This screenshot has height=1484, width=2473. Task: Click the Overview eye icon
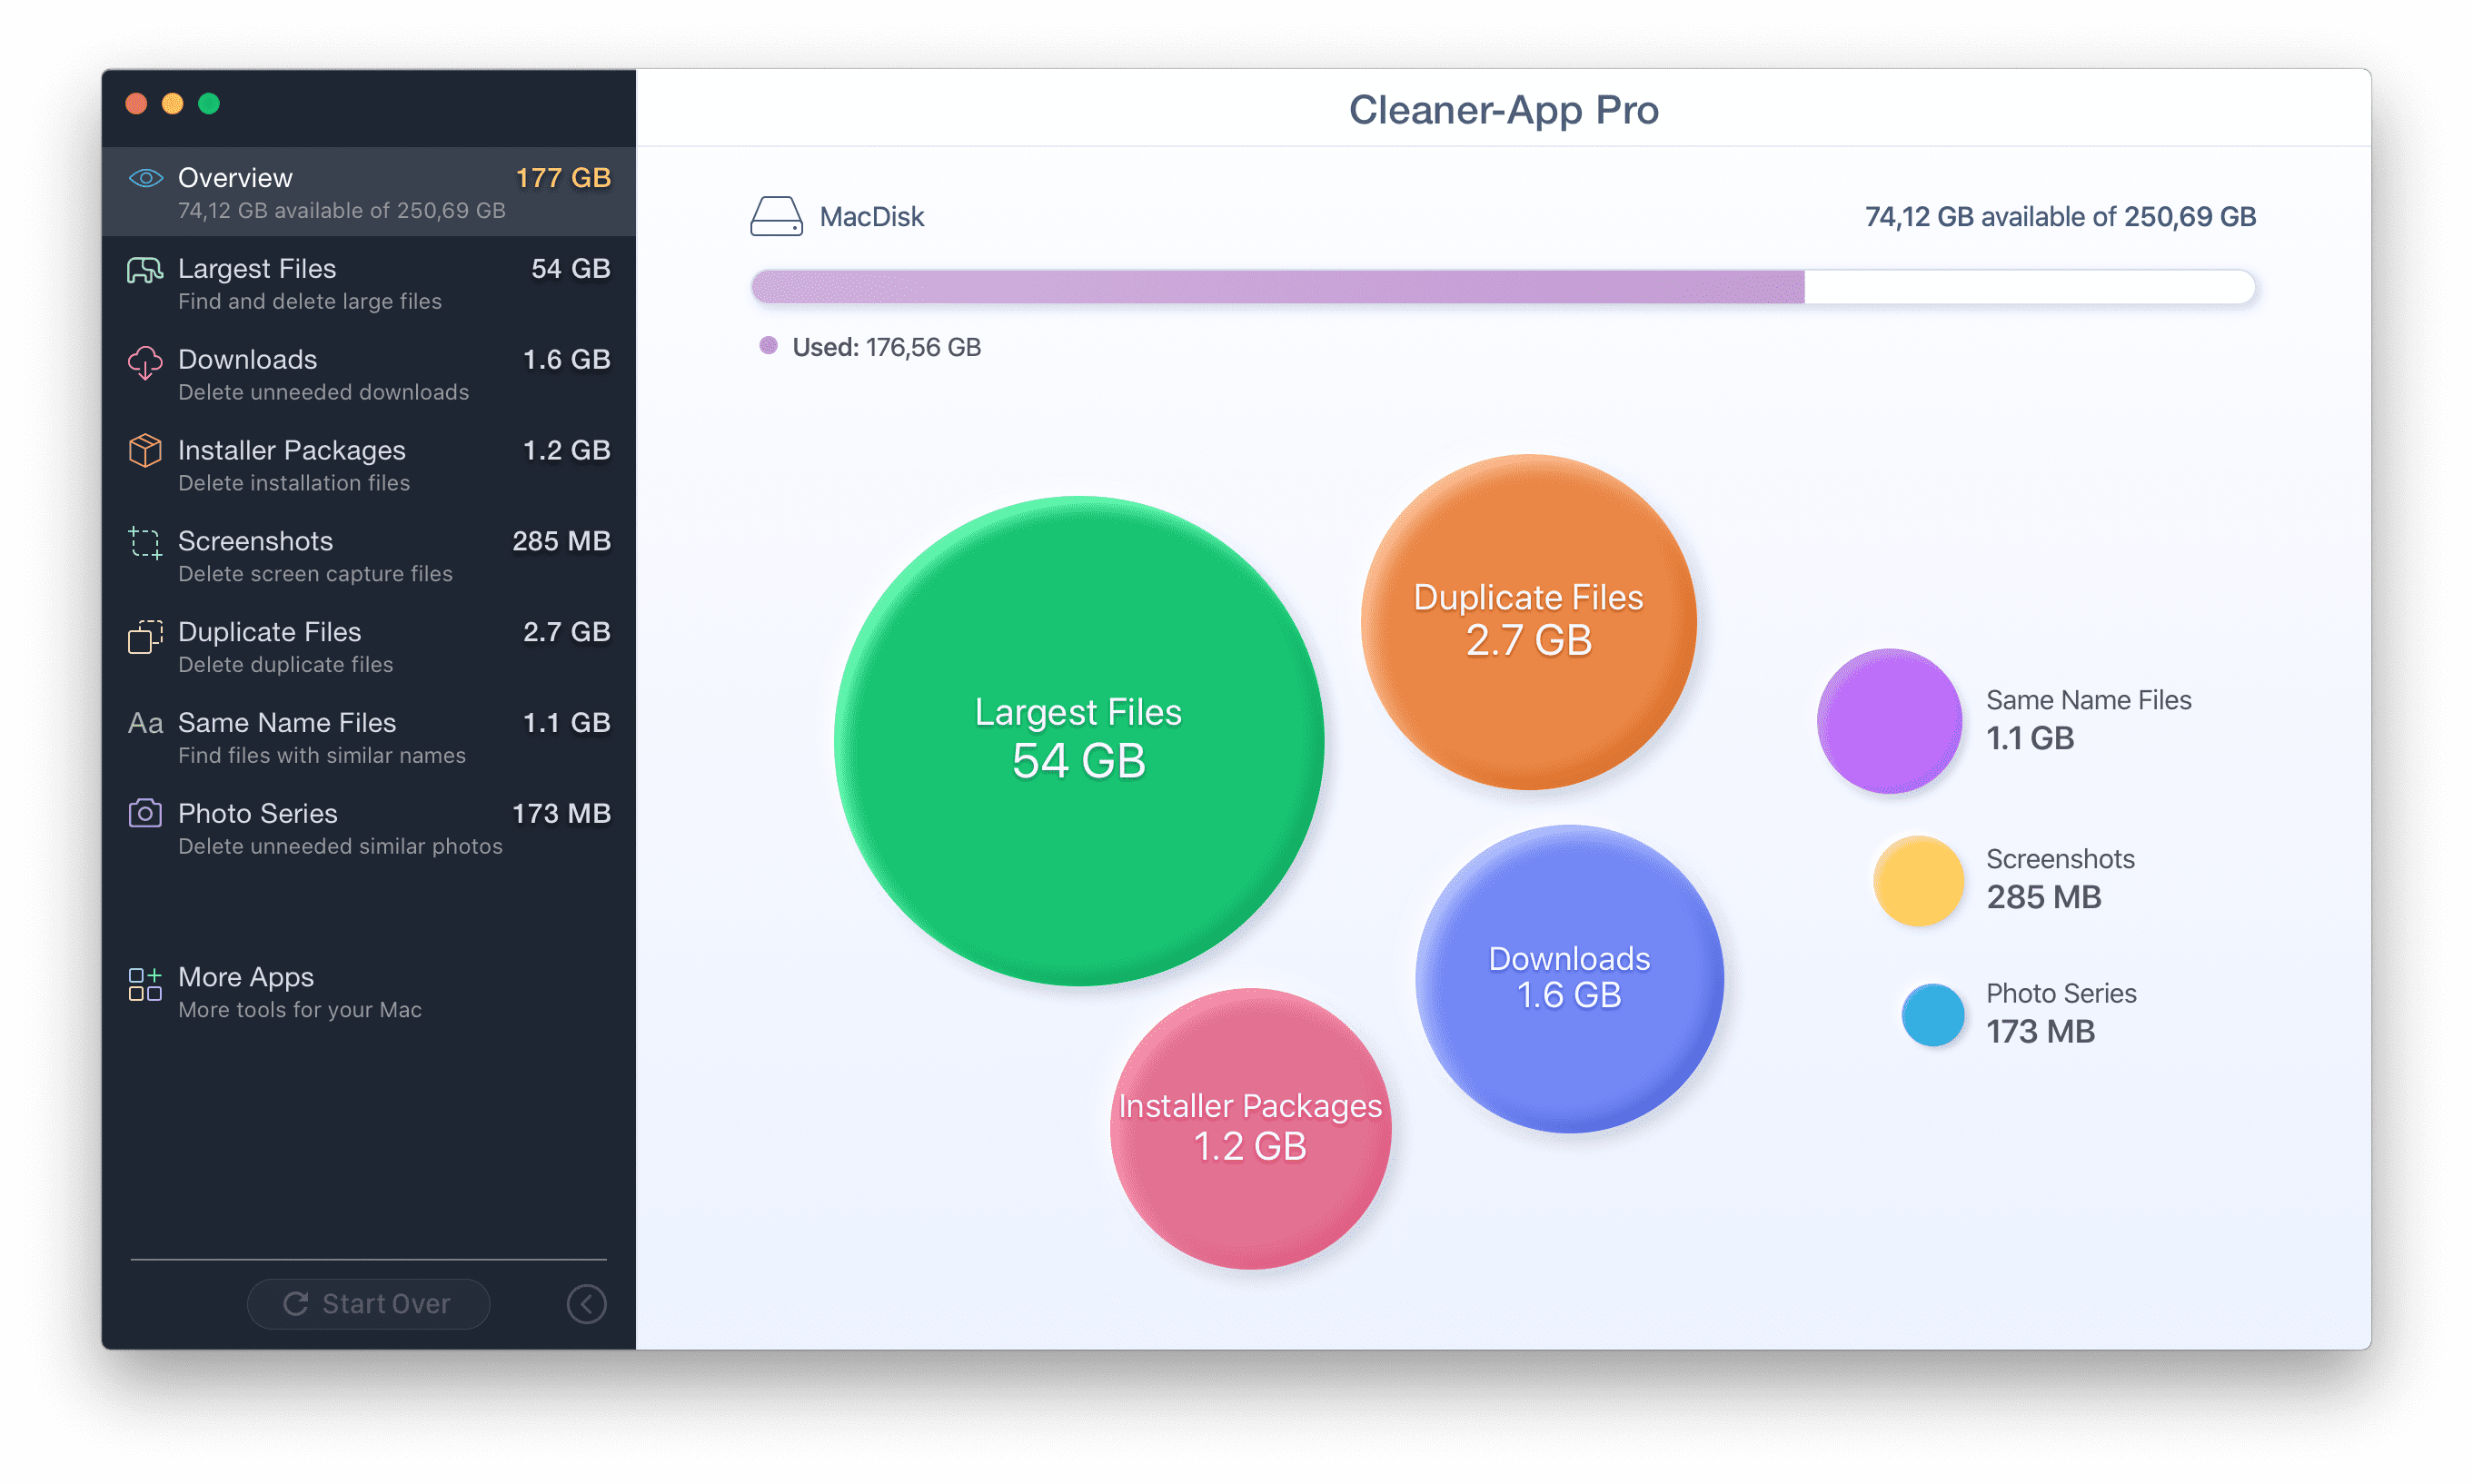(x=145, y=178)
